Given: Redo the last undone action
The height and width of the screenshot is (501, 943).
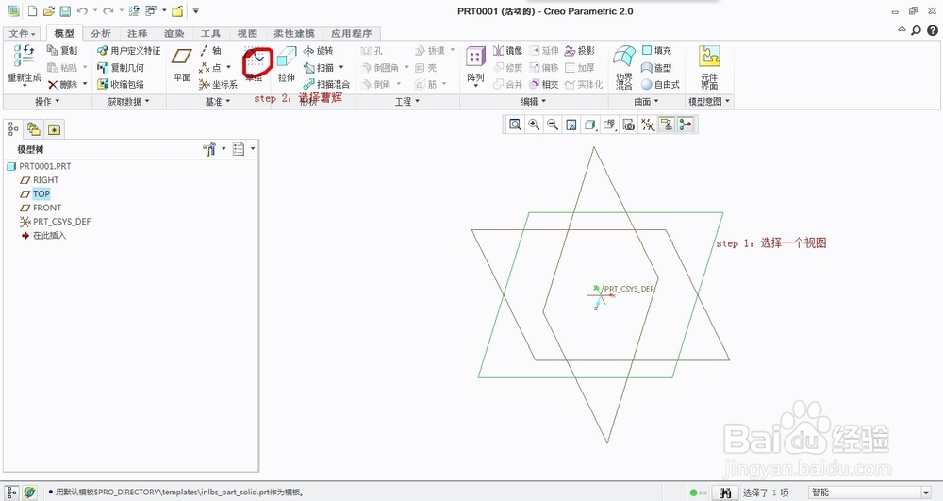Looking at the screenshot, I should click(108, 10).
